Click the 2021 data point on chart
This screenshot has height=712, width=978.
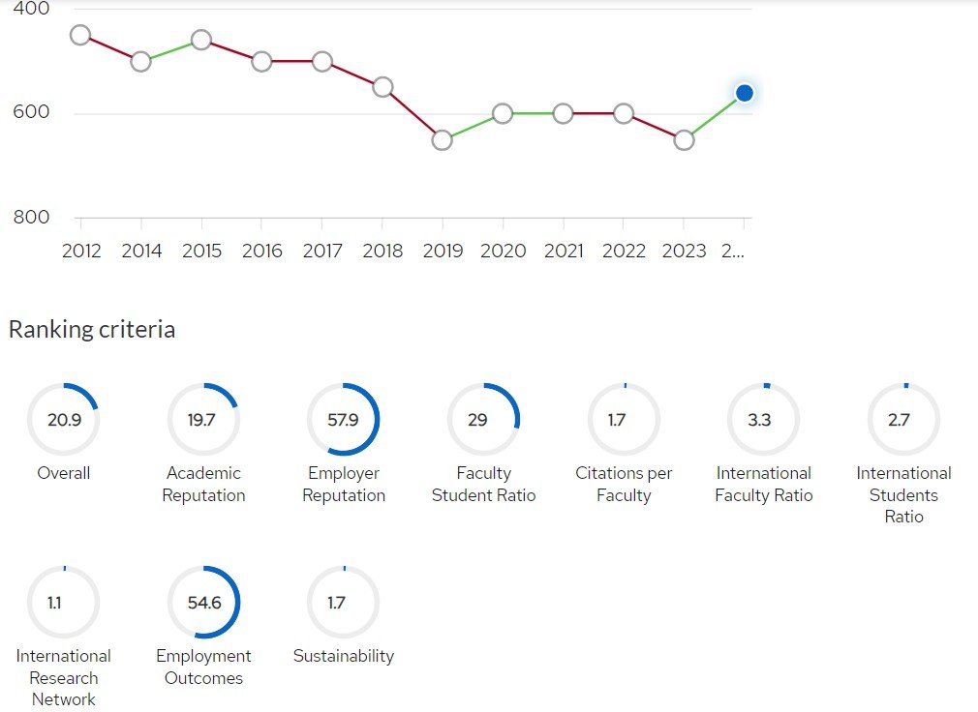pos(564,113)
